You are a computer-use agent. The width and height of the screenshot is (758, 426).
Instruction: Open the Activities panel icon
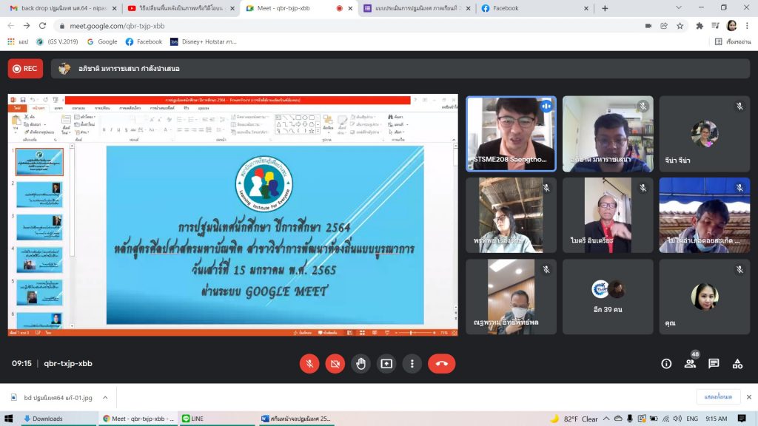point(737,363)
